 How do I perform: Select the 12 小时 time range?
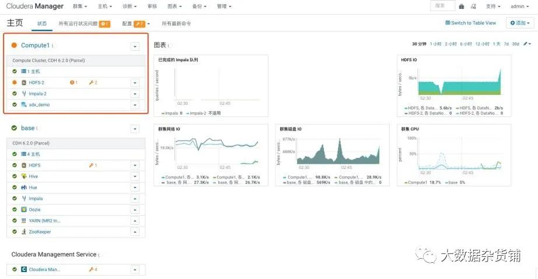pos(482,44)
